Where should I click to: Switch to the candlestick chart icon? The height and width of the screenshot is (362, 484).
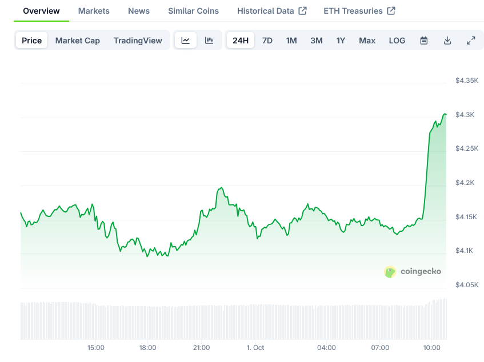[x=209, y=40]
